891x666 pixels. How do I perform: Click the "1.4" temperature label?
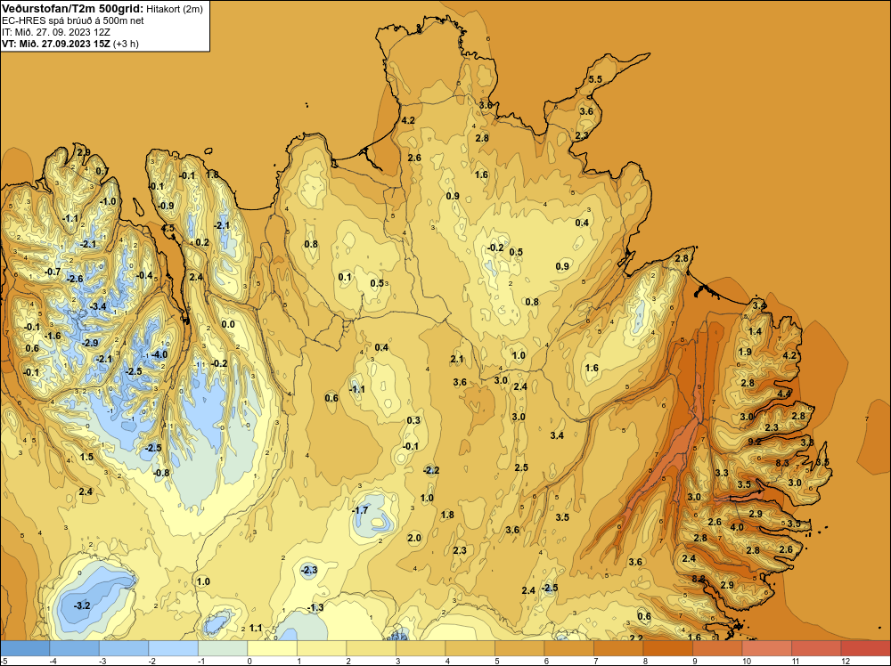click(x=755, y=331)
